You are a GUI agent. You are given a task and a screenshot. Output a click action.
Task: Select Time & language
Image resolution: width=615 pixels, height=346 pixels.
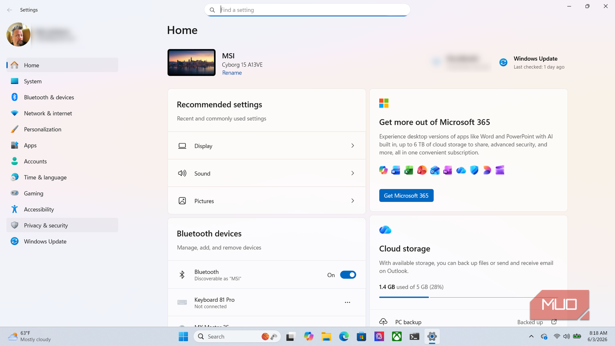[x=62, y=177]
